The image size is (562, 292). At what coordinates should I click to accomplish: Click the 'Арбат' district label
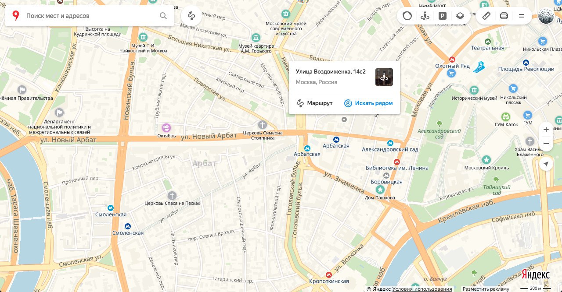[204, 163]
